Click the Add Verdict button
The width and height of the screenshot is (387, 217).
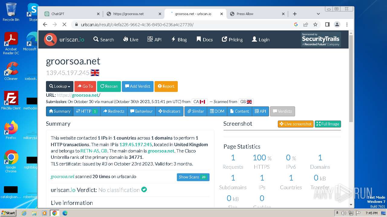(x=138, y=86)
